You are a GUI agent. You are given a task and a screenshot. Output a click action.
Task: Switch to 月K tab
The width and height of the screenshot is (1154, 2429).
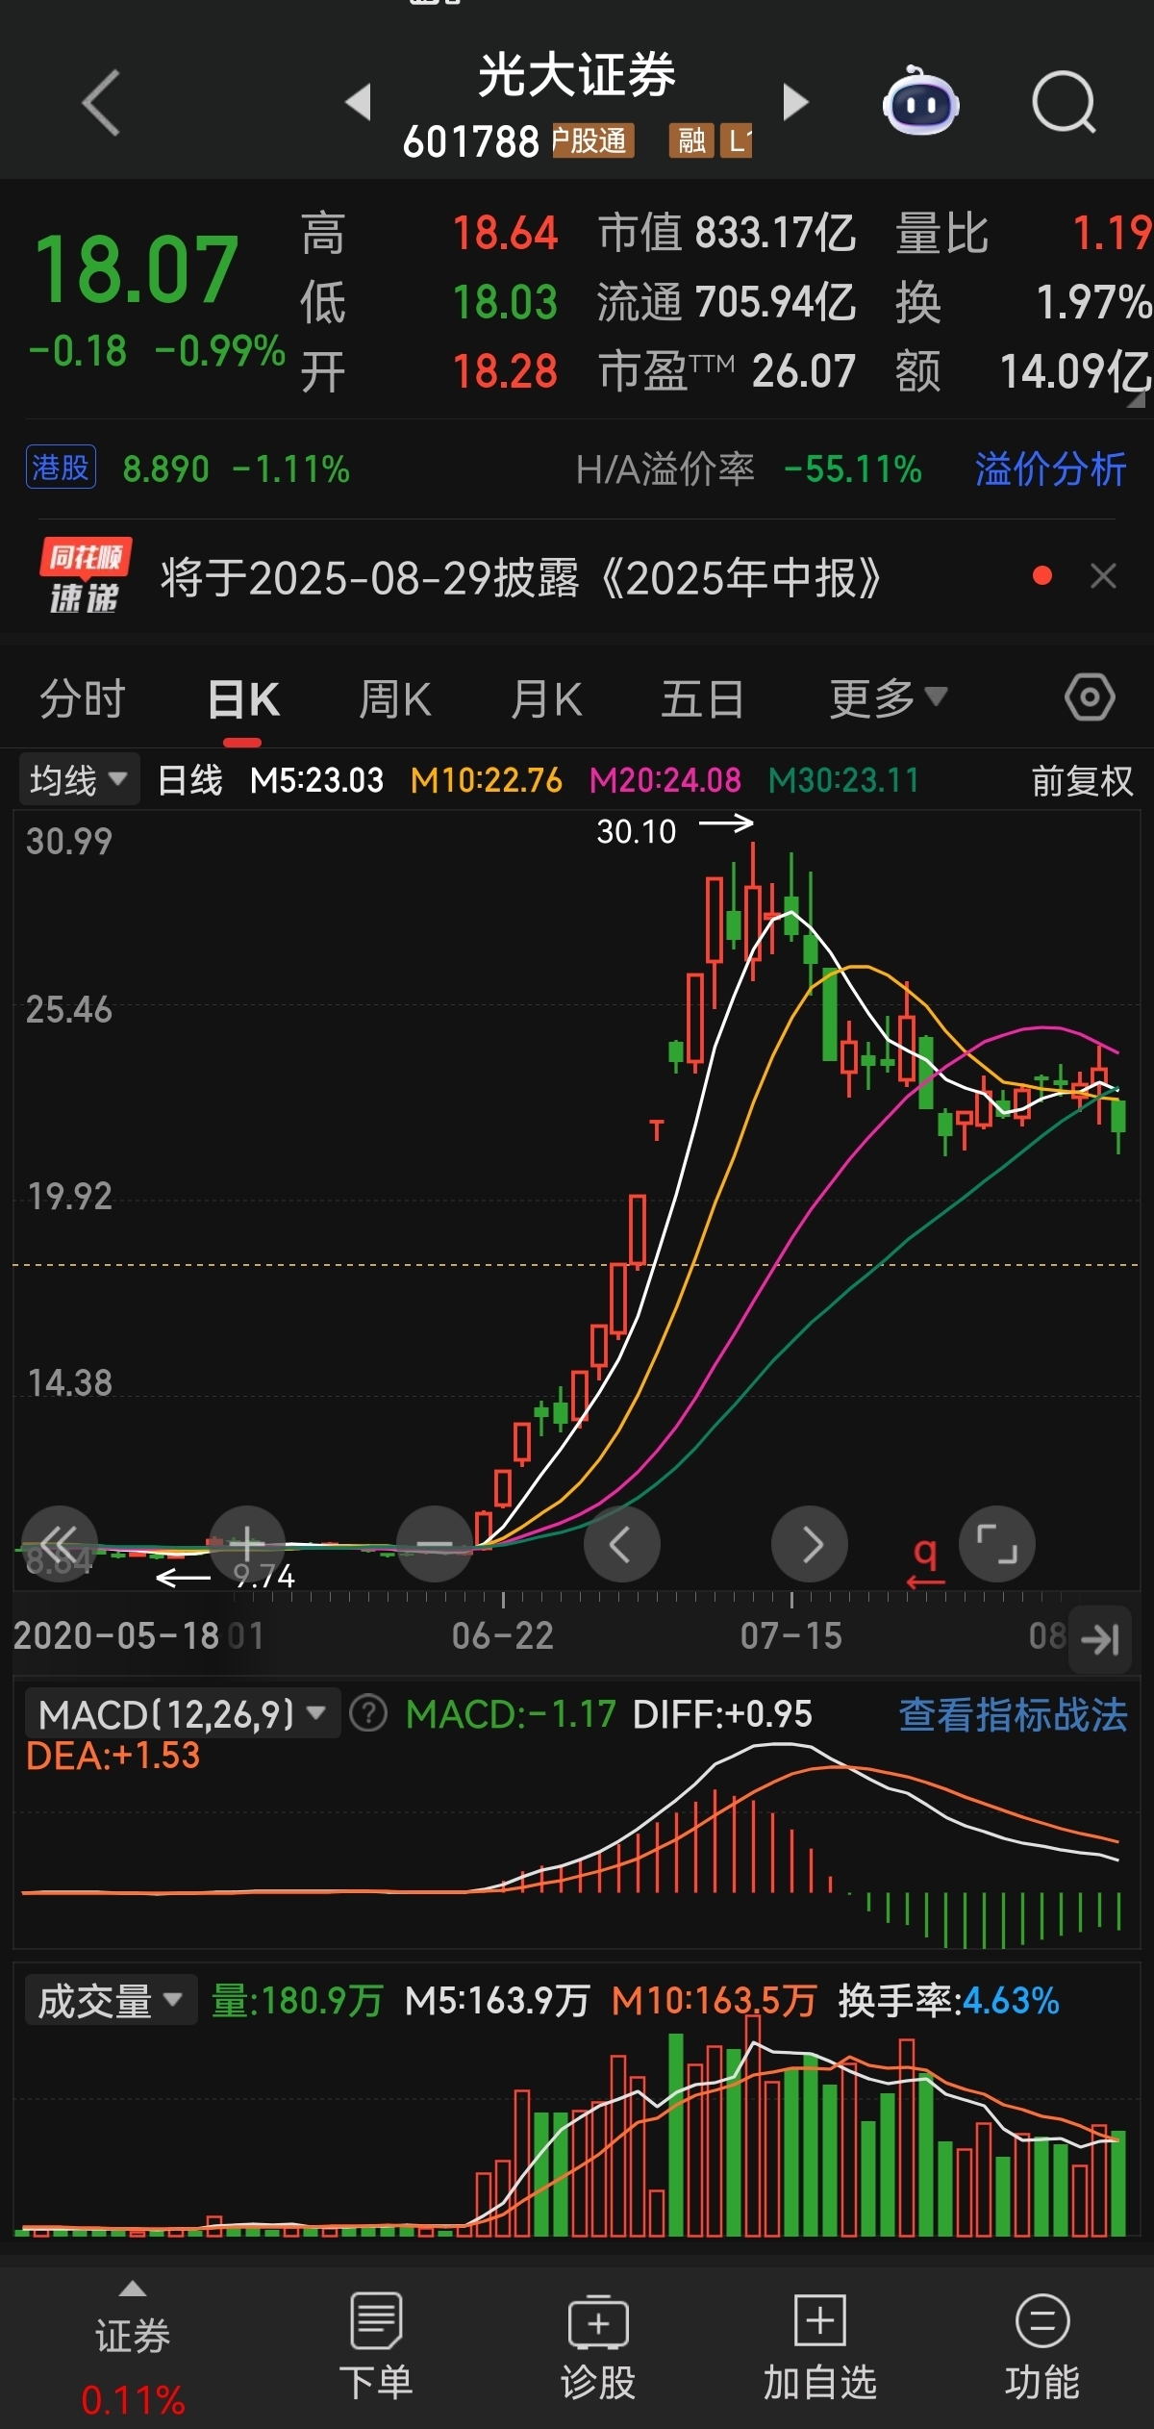(547, 698)
